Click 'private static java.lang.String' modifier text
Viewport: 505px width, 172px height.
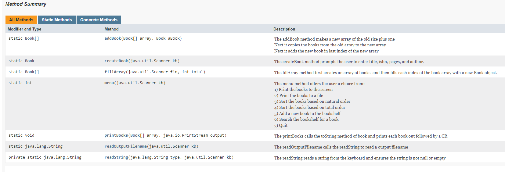point(45,157)
